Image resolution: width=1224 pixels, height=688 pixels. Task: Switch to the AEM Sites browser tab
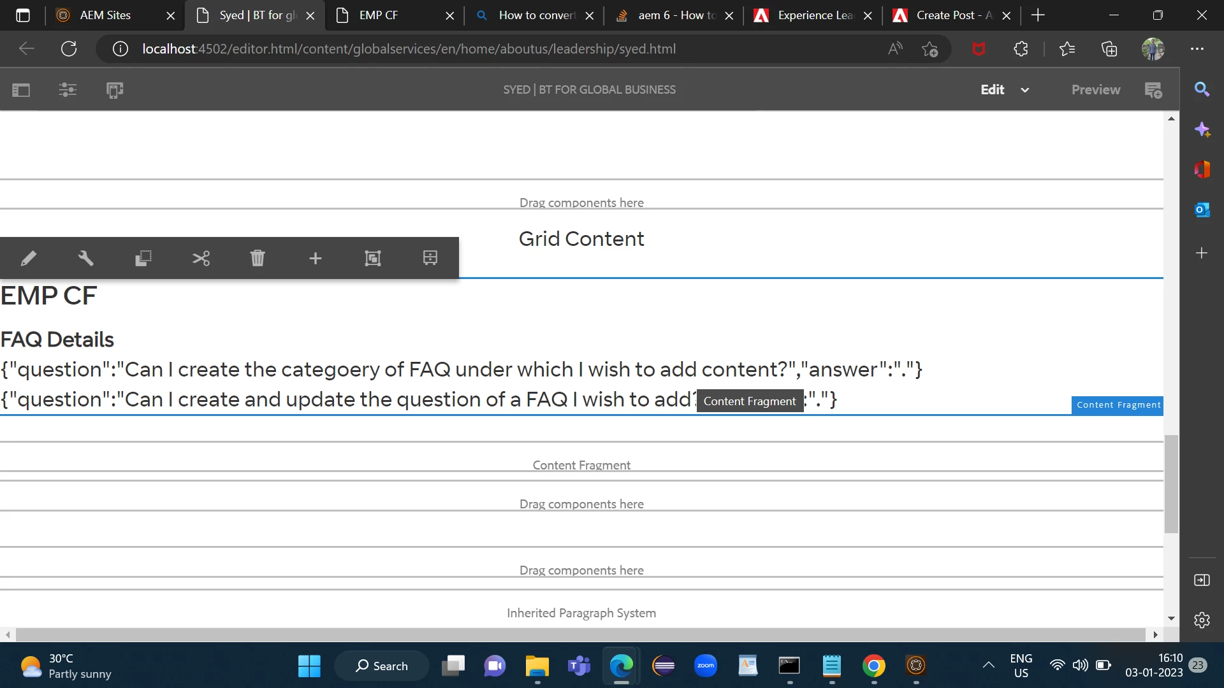coord(105,15)
